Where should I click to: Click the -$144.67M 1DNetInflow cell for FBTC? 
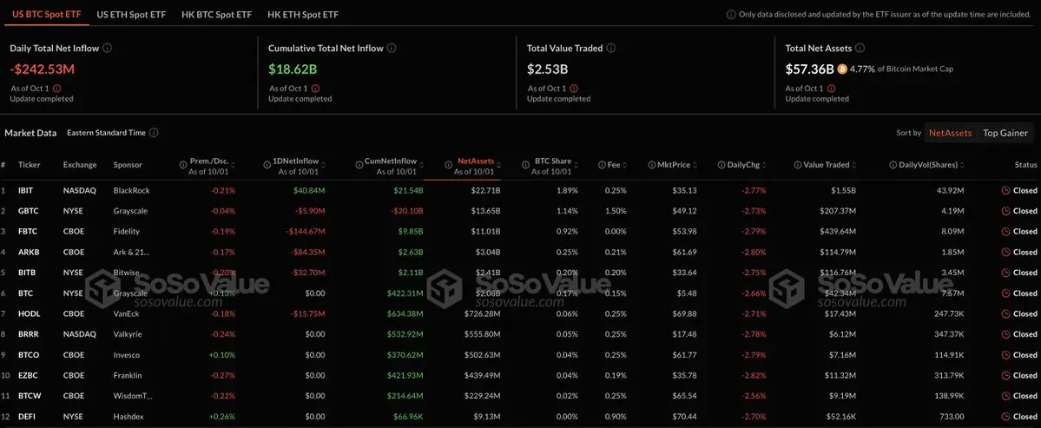tap(306, 232)
